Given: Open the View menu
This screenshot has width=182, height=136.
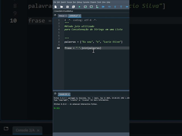Looking at the screenshot, I should pyautogui.click(x=104, y=2).
